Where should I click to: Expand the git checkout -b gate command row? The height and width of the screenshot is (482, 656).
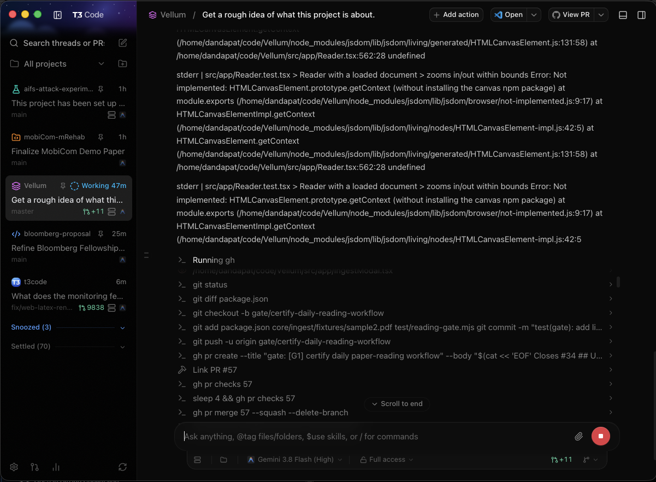395,313
